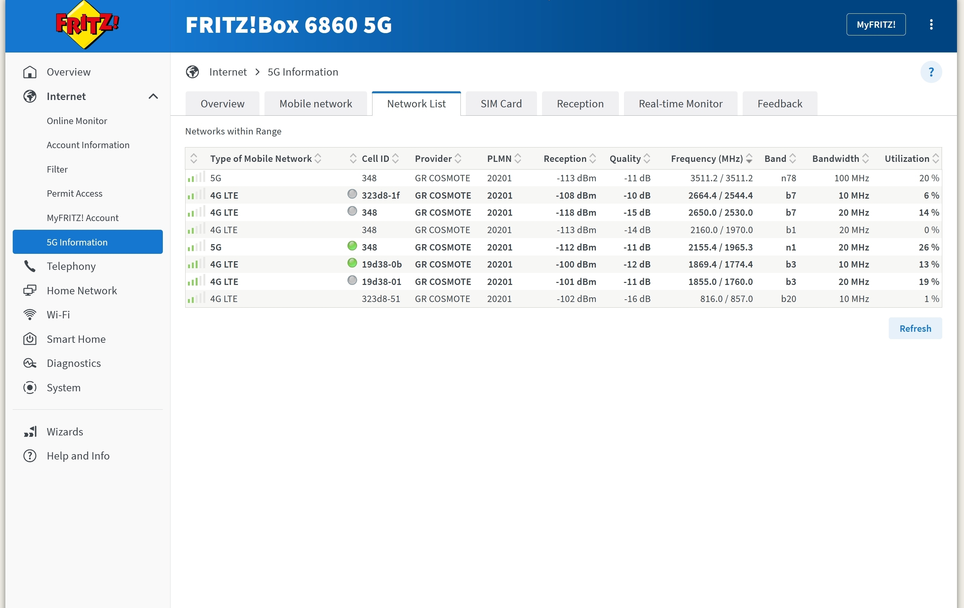Click the green status dot of cell 19d38-0b
The width and height of the screenshot is (964, 608).
352,263
